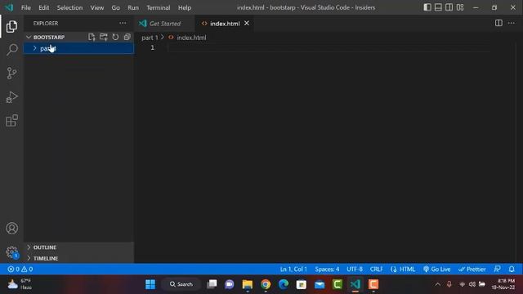Open the notifications bell
The height and width of the screenshot is (294, 523).
(x=512, y=269)
